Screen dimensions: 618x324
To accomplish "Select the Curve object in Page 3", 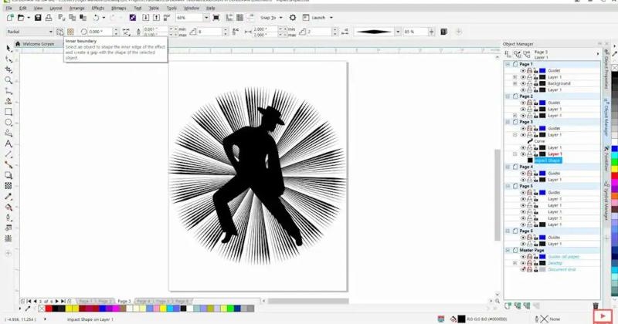I will (539, 141).
